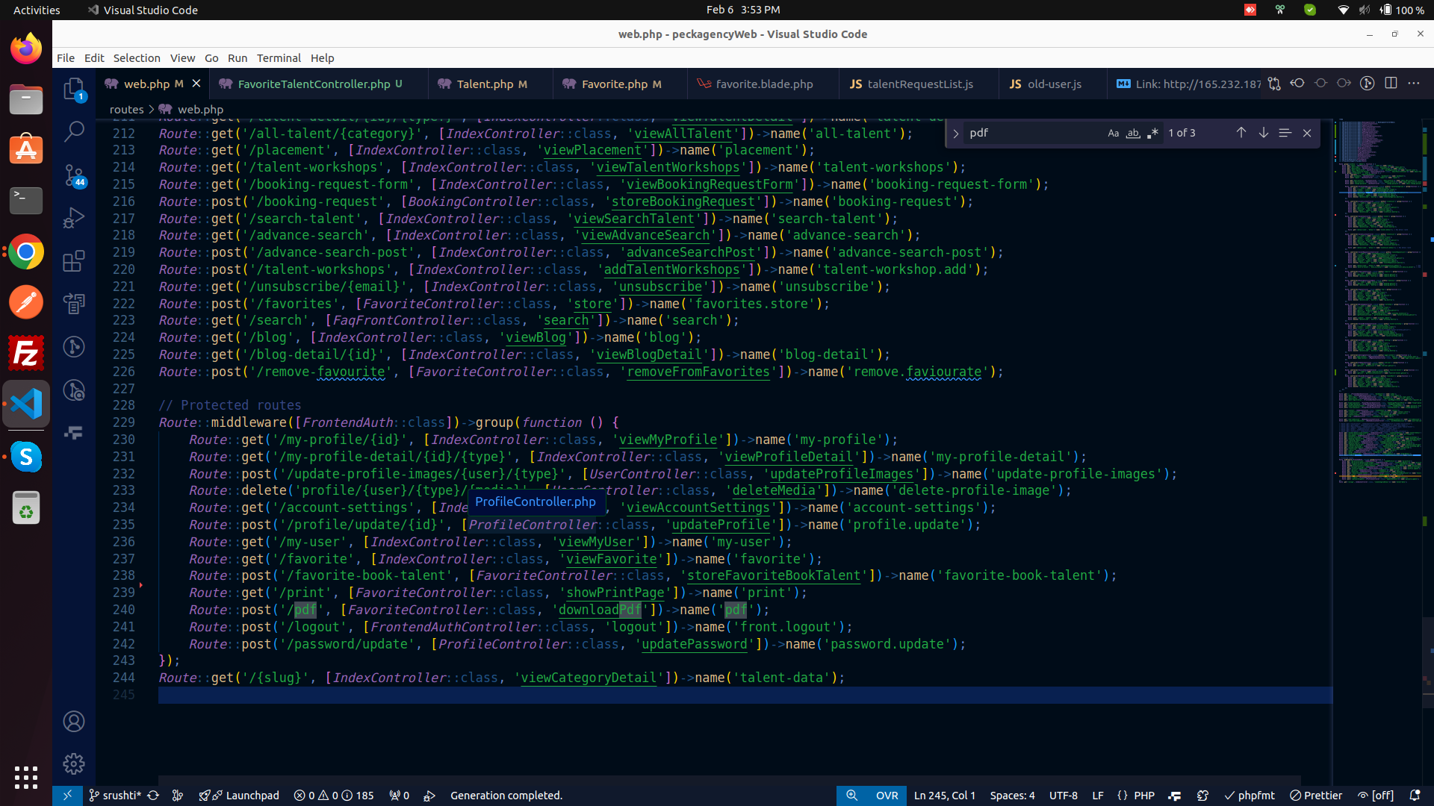Open Run and Debug view

73,218
